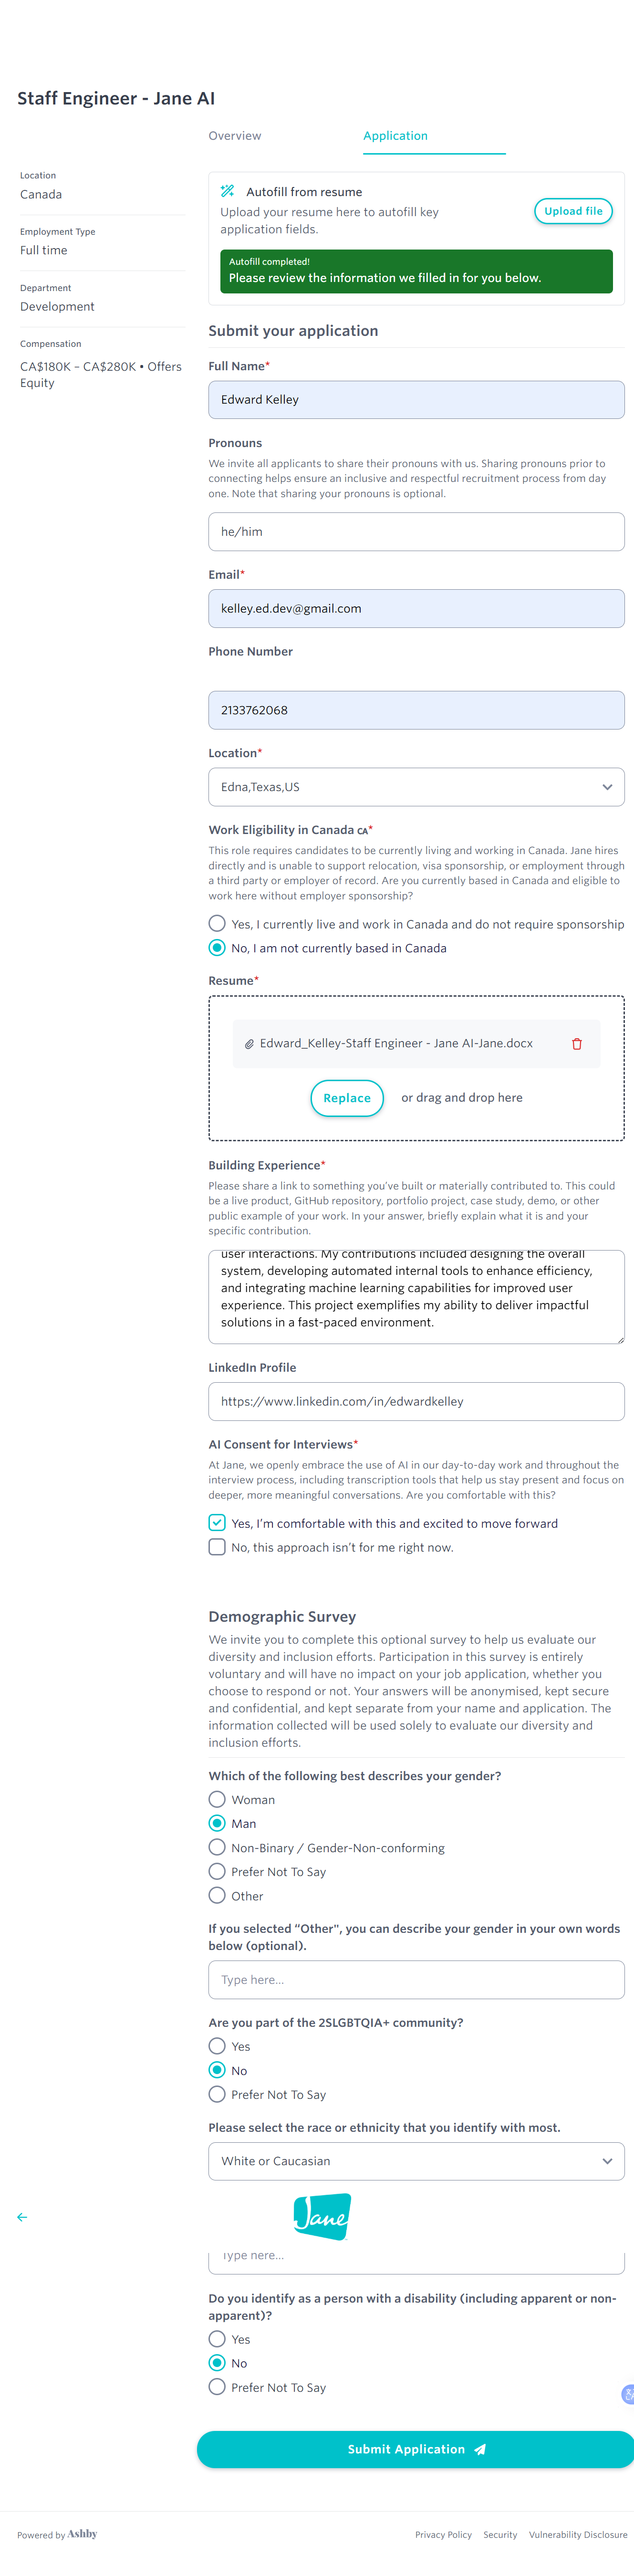Select the Non-Binary / Gender-Non-conforming option
Viewport: 634px width, 2576px height.
pyautogui.click(x=217, y=1847)
